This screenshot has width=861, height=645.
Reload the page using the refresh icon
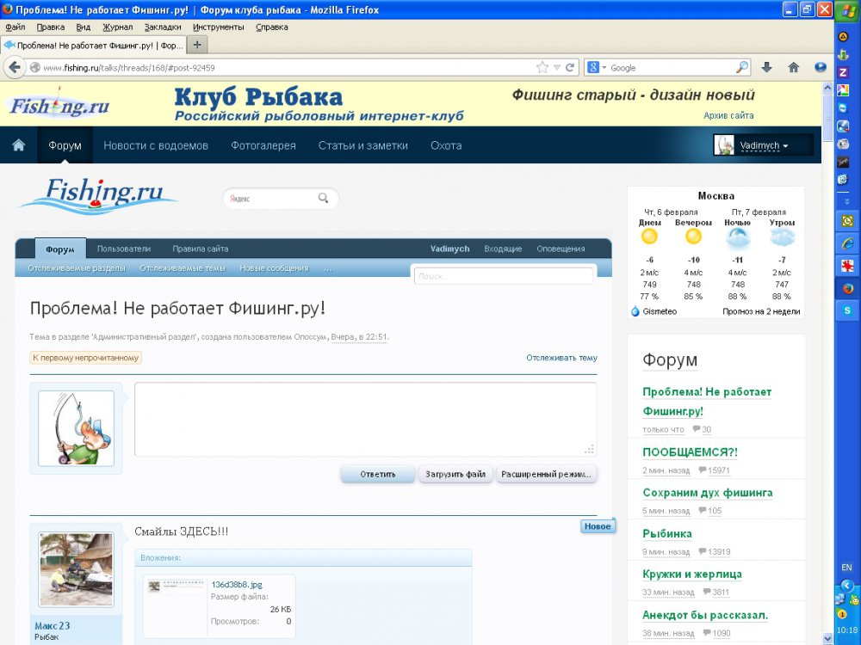pyautogui.click(x=569, y=67)
